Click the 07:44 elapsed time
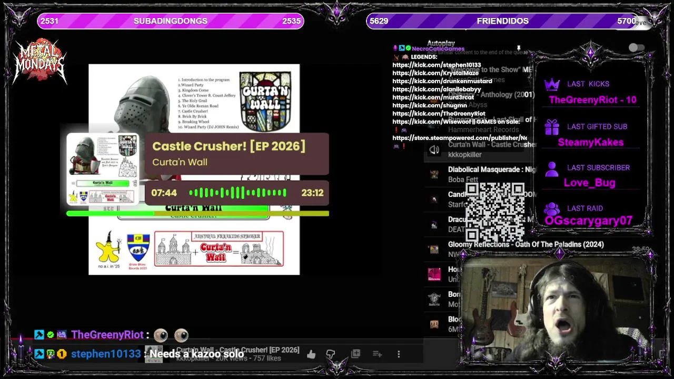Image resolution: width=674 pixels, height=379 pixels. 164,193
